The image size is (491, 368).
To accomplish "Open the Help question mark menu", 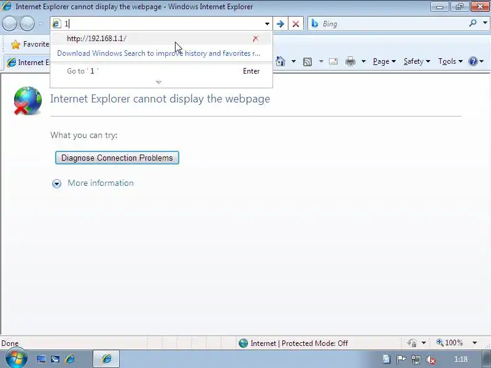I will click(x=476, y=61).
